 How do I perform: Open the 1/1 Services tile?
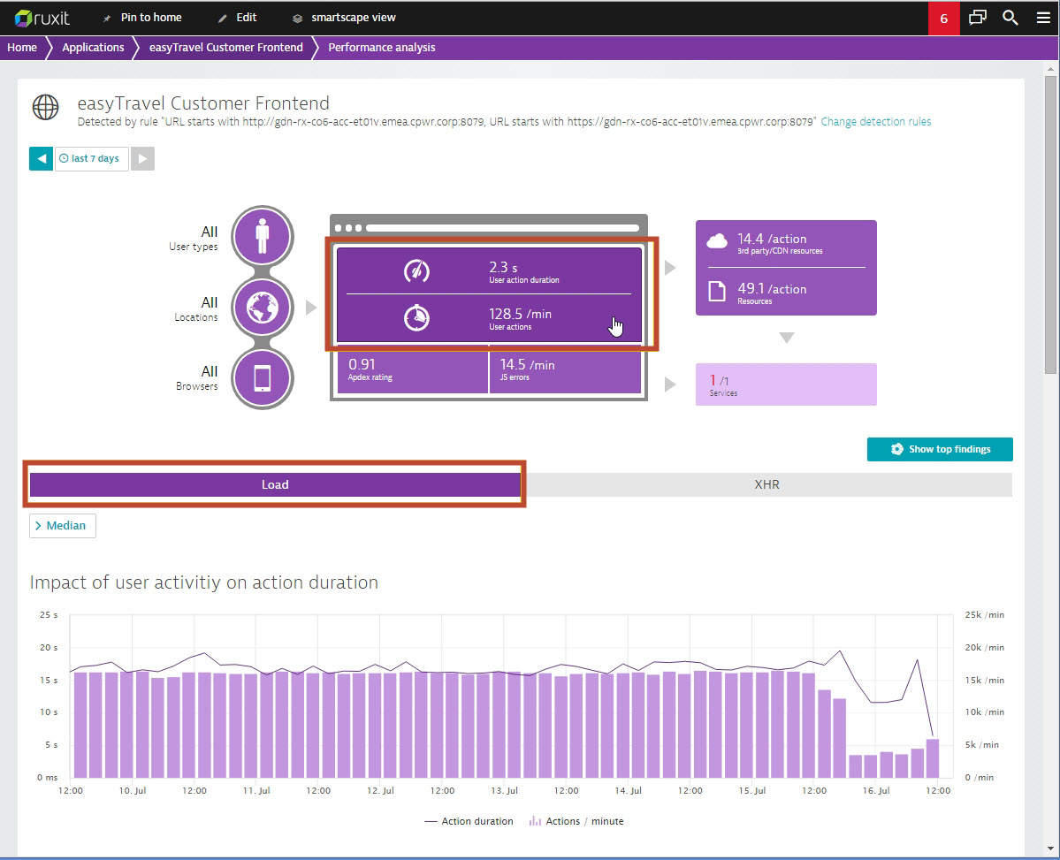click(786, 384)
